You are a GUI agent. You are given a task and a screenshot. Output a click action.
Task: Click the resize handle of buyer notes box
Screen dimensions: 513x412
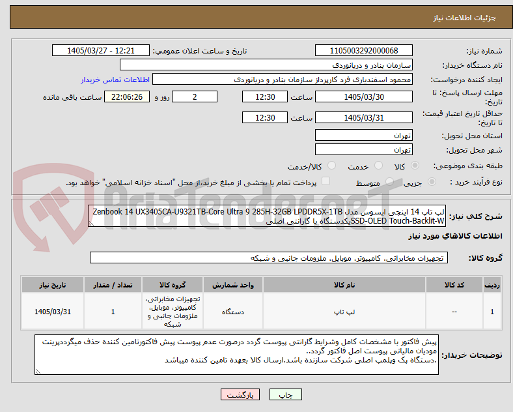(38, 372)
